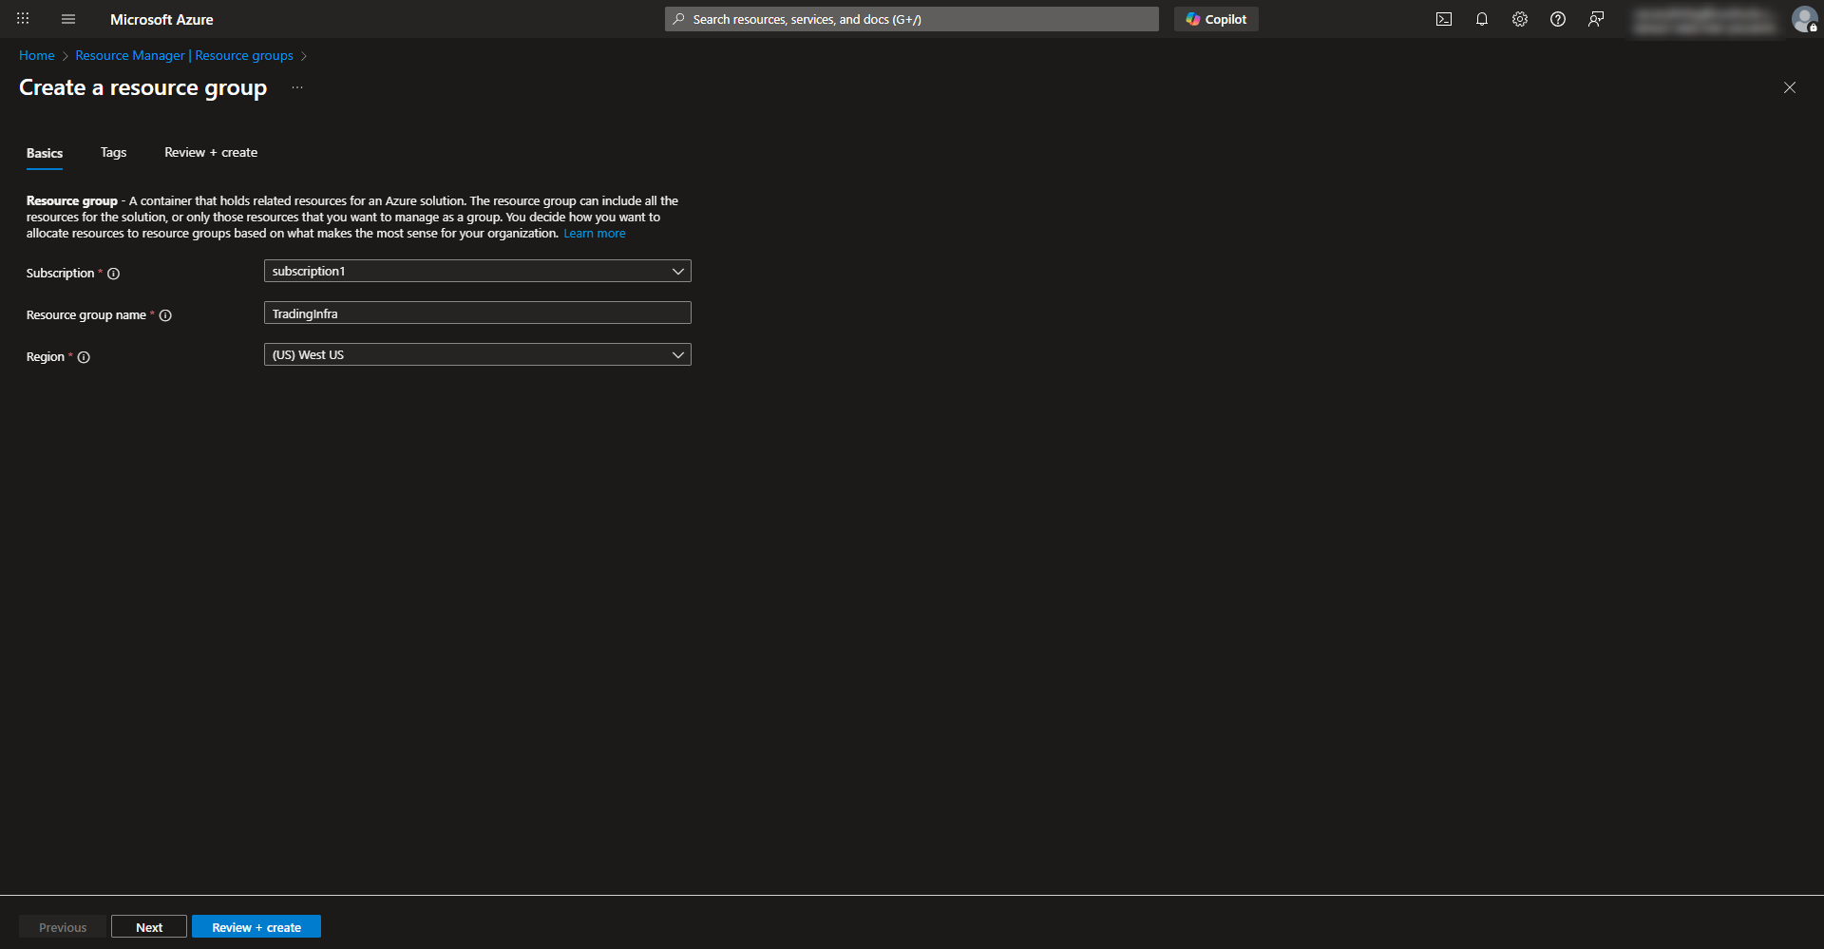Open the Help and support icon

tap(1558, 19)
